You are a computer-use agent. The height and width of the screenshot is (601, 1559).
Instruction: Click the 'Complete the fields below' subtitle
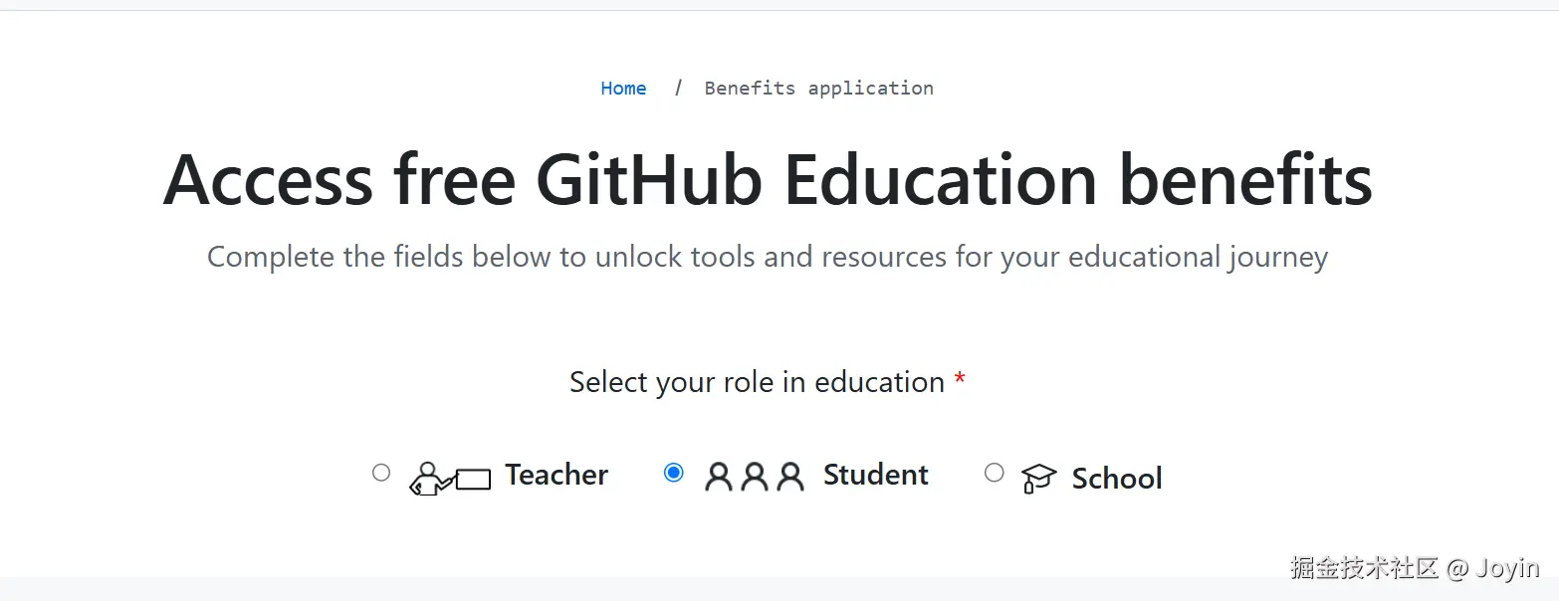(x=768, y=257)
